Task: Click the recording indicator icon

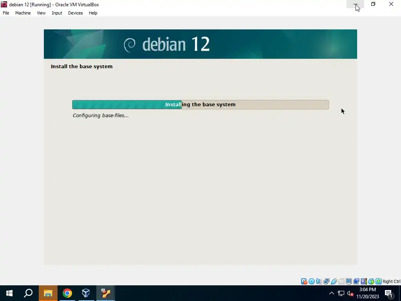Action: pyautogui.click(x=356, y=281)
